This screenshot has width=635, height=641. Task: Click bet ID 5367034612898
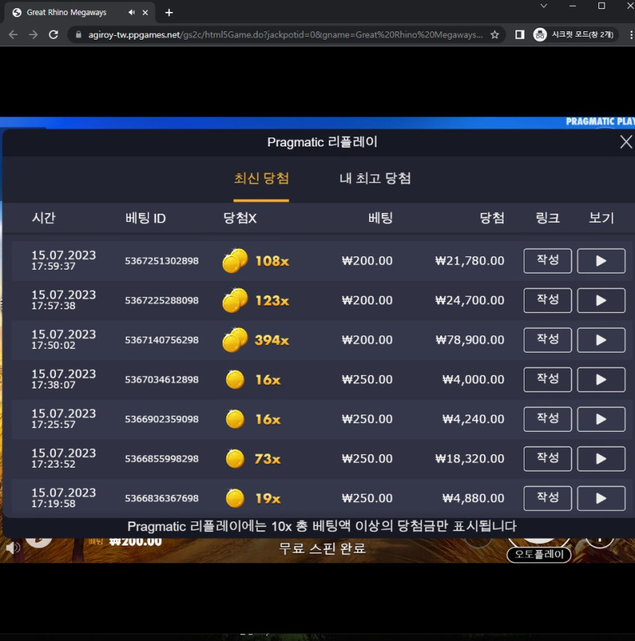click(x=161, y=380)
